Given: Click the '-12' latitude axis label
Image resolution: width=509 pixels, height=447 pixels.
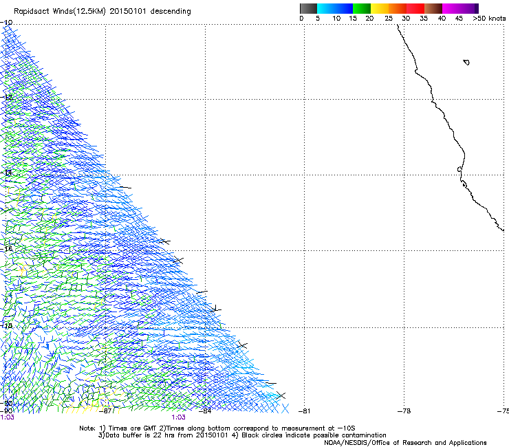Looking at the screenshot, I should point(6,97).
